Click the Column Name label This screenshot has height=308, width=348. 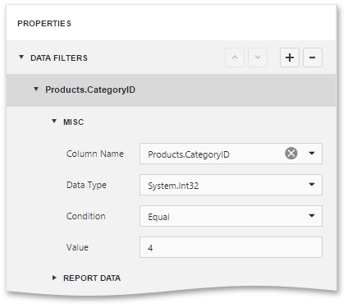tap(95, 154)
